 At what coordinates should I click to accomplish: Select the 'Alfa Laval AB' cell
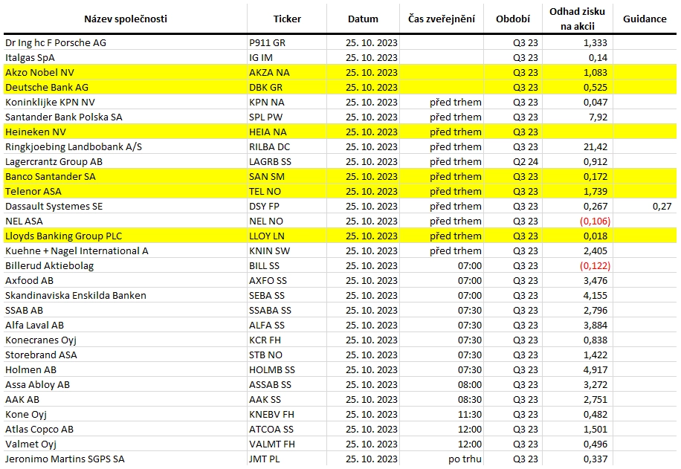[x=126, y=326]
